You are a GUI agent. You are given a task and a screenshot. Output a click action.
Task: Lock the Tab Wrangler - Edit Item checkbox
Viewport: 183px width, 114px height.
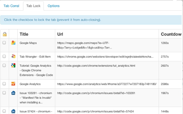click(4, 56)
